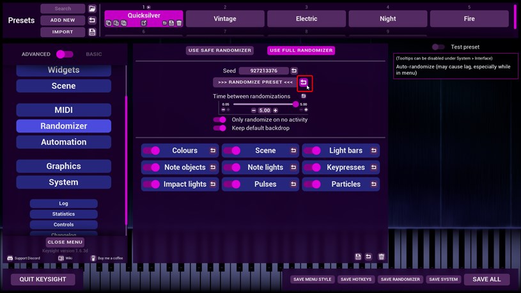The image size is (521, 293).
Task: Open the System menu section
Action: 63,182
